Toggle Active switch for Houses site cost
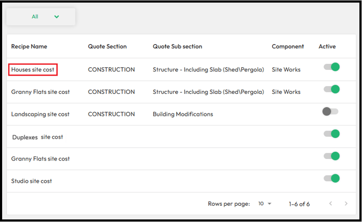The image size is (362, 222). pyautogui.click(x=331, y=67)
